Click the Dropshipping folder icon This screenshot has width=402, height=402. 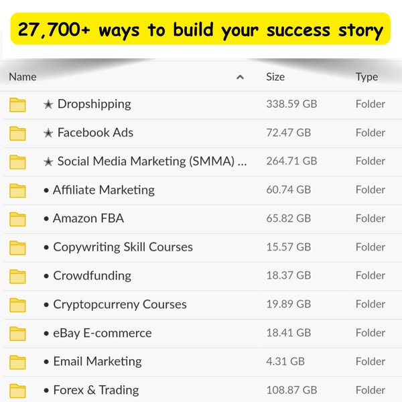coord(17,105)
